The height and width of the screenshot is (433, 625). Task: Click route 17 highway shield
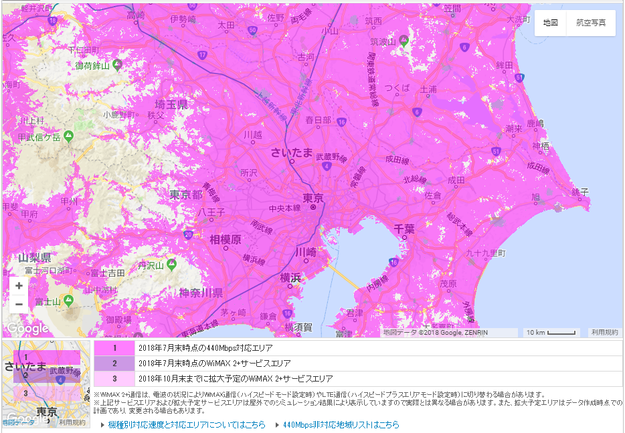click(203, 55)
